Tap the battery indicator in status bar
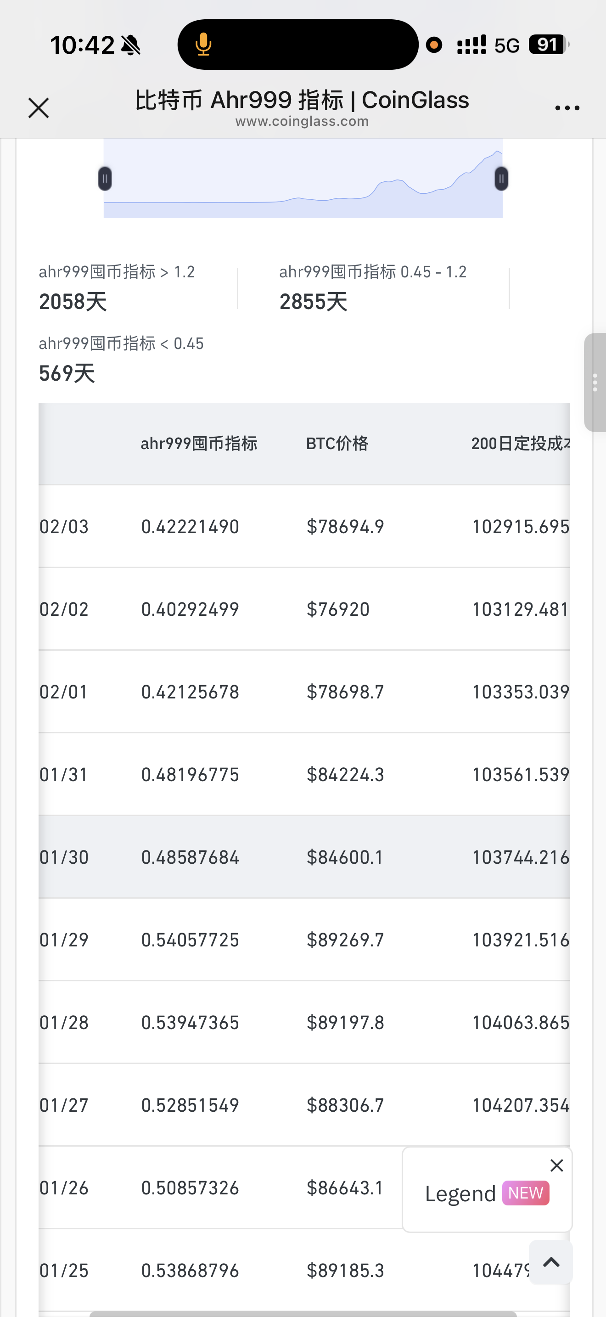Image resolution: width=606 pixels, height=1317 pixels. (x=548, y=45)
